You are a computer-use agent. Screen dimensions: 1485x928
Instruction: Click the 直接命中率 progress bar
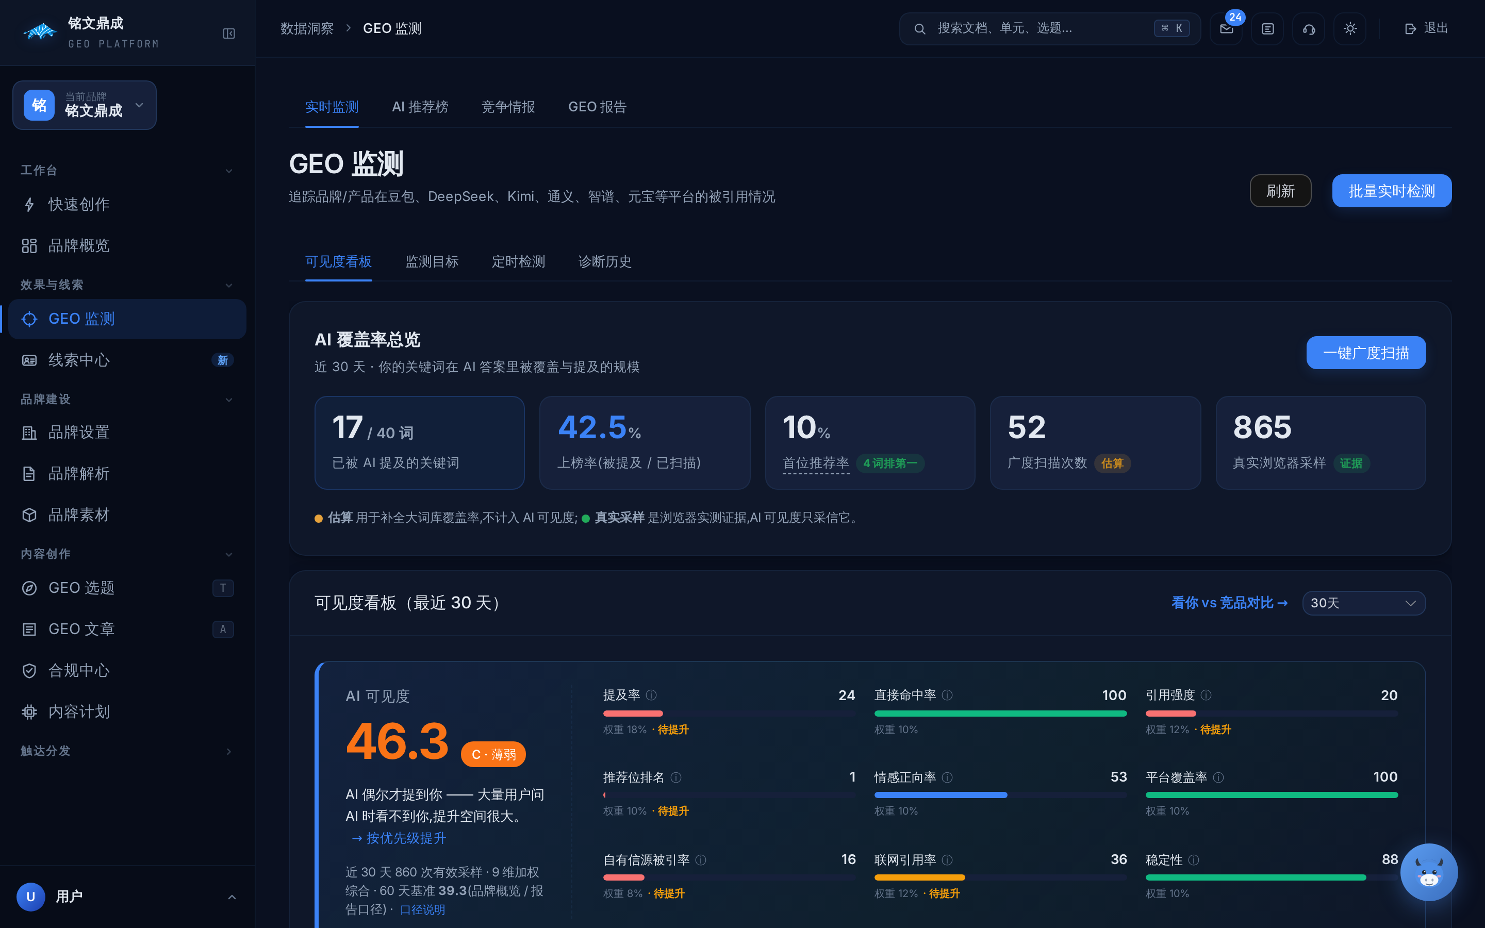point(1000,713)
